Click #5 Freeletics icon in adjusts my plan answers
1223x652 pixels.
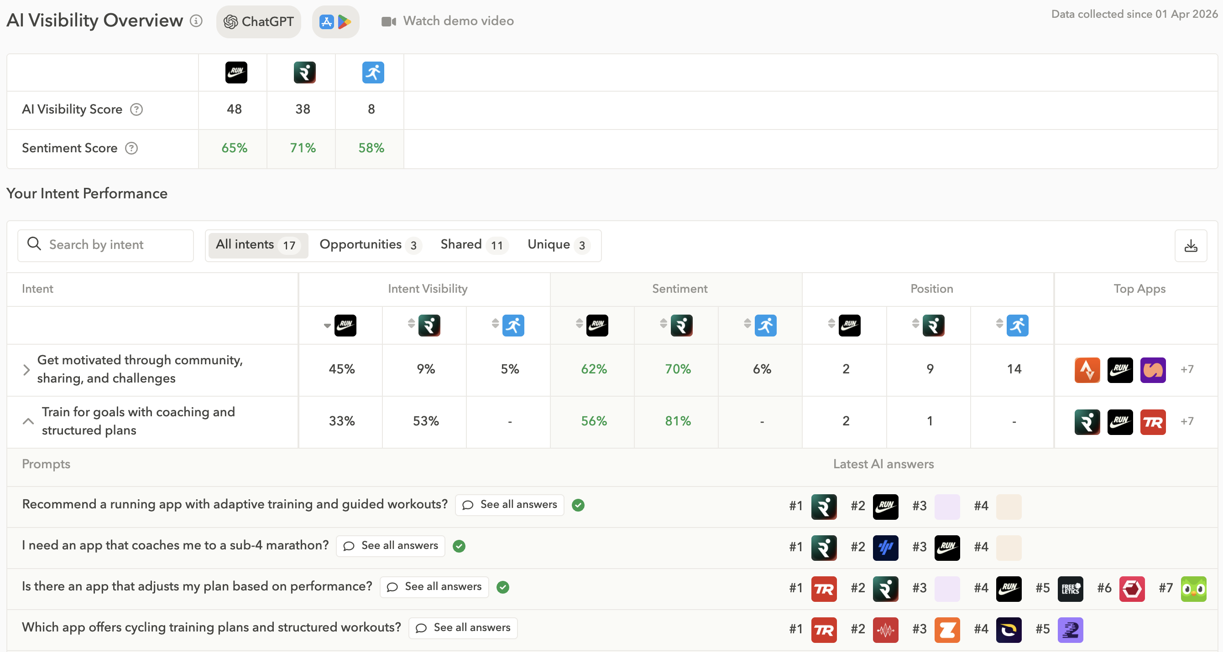[x=1070, y=589]
